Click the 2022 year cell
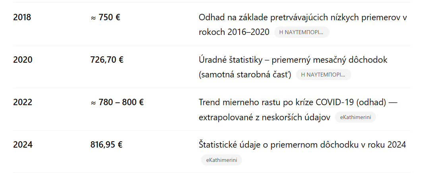The height and width of the screenshot is (173, 430). 23,102
